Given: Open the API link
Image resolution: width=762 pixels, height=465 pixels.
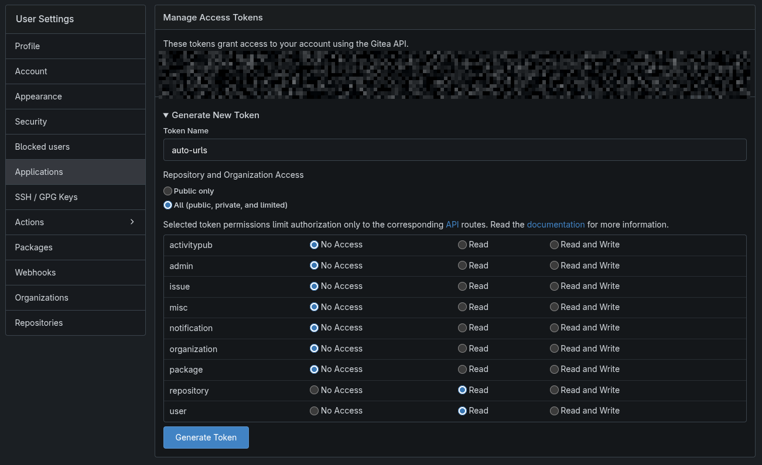Looking at the screenshot, I should (x=452, y=225).
